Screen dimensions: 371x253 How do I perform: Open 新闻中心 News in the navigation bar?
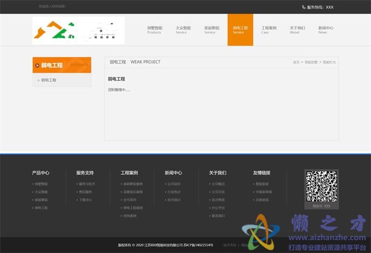click(326, 30)
